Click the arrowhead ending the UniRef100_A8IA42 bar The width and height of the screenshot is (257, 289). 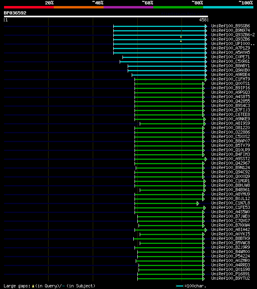tap(206, 230)
